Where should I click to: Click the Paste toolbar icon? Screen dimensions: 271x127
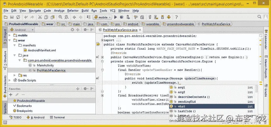(52, 17)
